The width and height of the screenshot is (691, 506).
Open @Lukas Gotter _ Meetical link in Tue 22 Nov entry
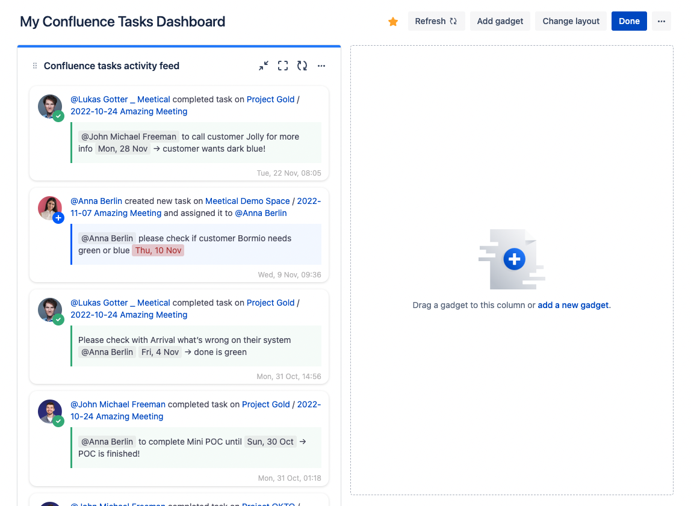[x=120, y=99]
